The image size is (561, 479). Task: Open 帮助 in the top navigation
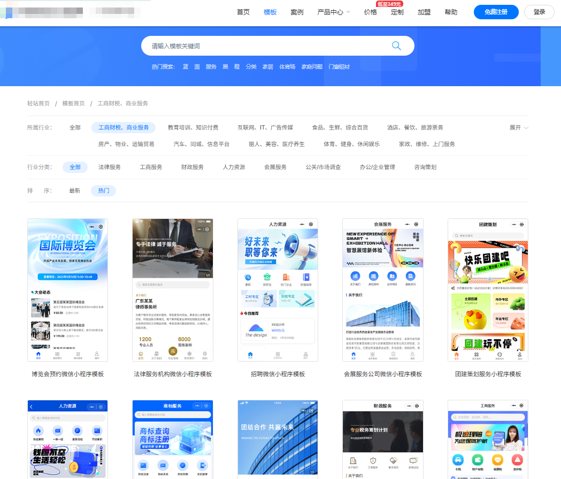(x=451, y=12)
